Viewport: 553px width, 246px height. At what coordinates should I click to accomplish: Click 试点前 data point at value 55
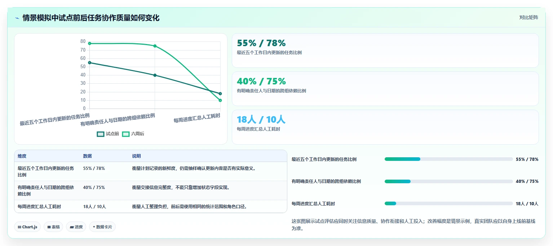click(x=89, y=63)
